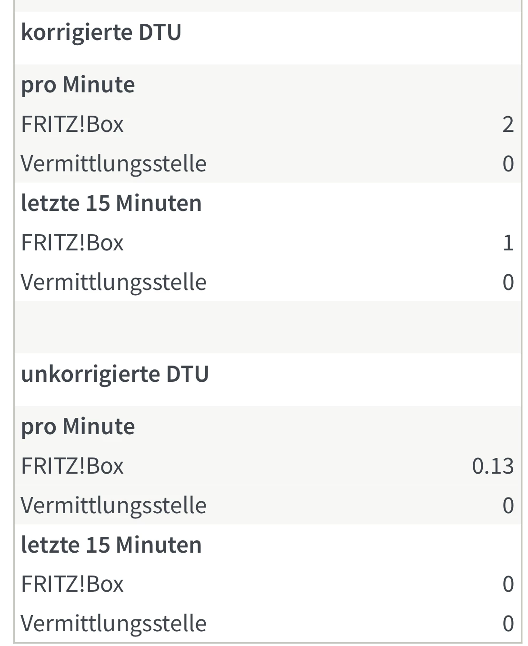Click Vermittlungsstelle label under unkorrigierte letzte 15 Minuten
The image size is (528, 646).
(113, 624)
